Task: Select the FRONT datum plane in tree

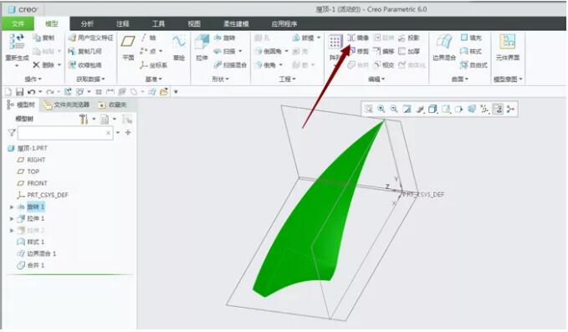Action: click(x=33, y=183)
